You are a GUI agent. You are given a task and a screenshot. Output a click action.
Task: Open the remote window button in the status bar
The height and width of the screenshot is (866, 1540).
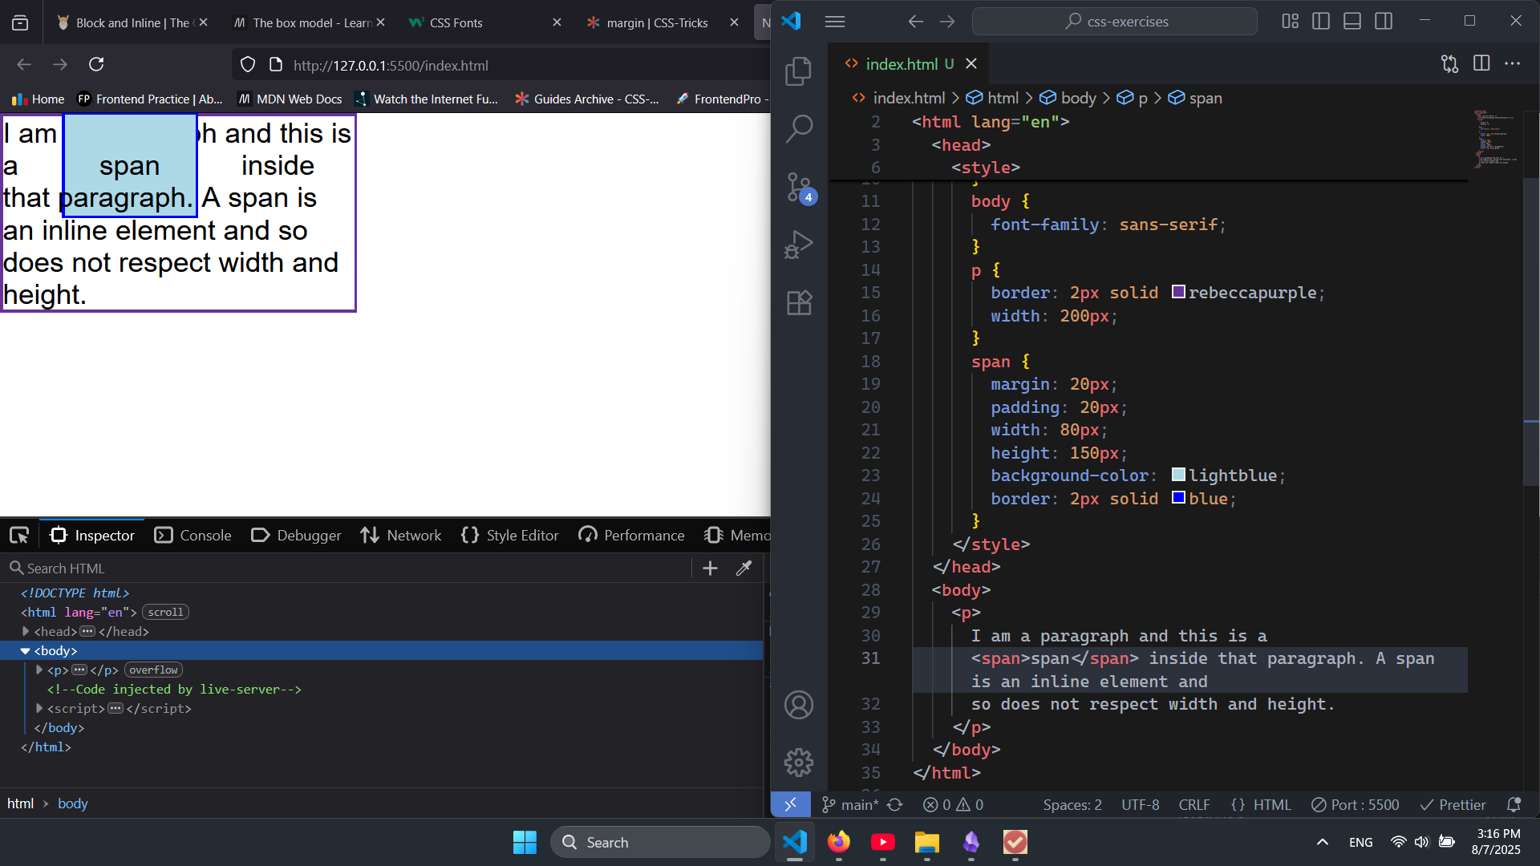point(790,804)
